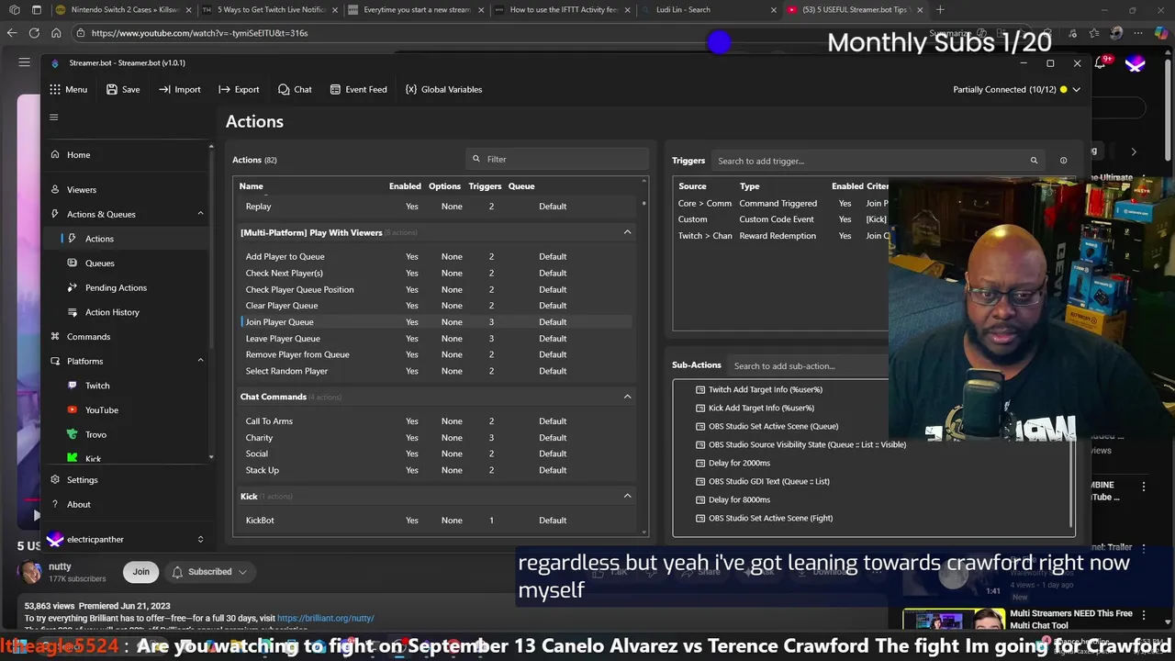The width and height of the screenshot is (1175, 661).
Task: Collapse the Platforms section
Action: [x=200, y=361]
